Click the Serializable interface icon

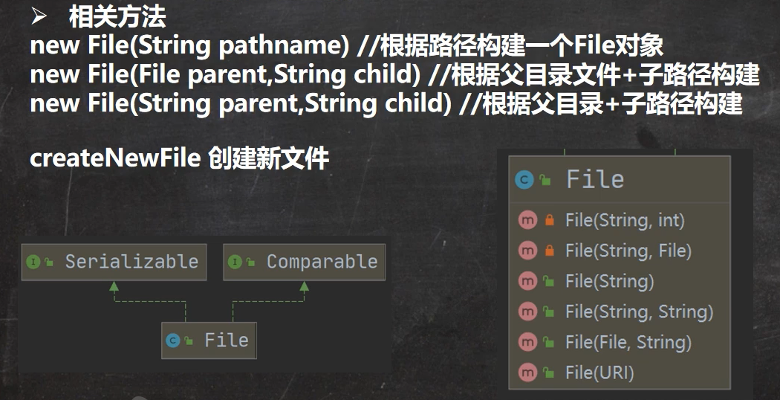pyautogui.click(x=33, y=262)
